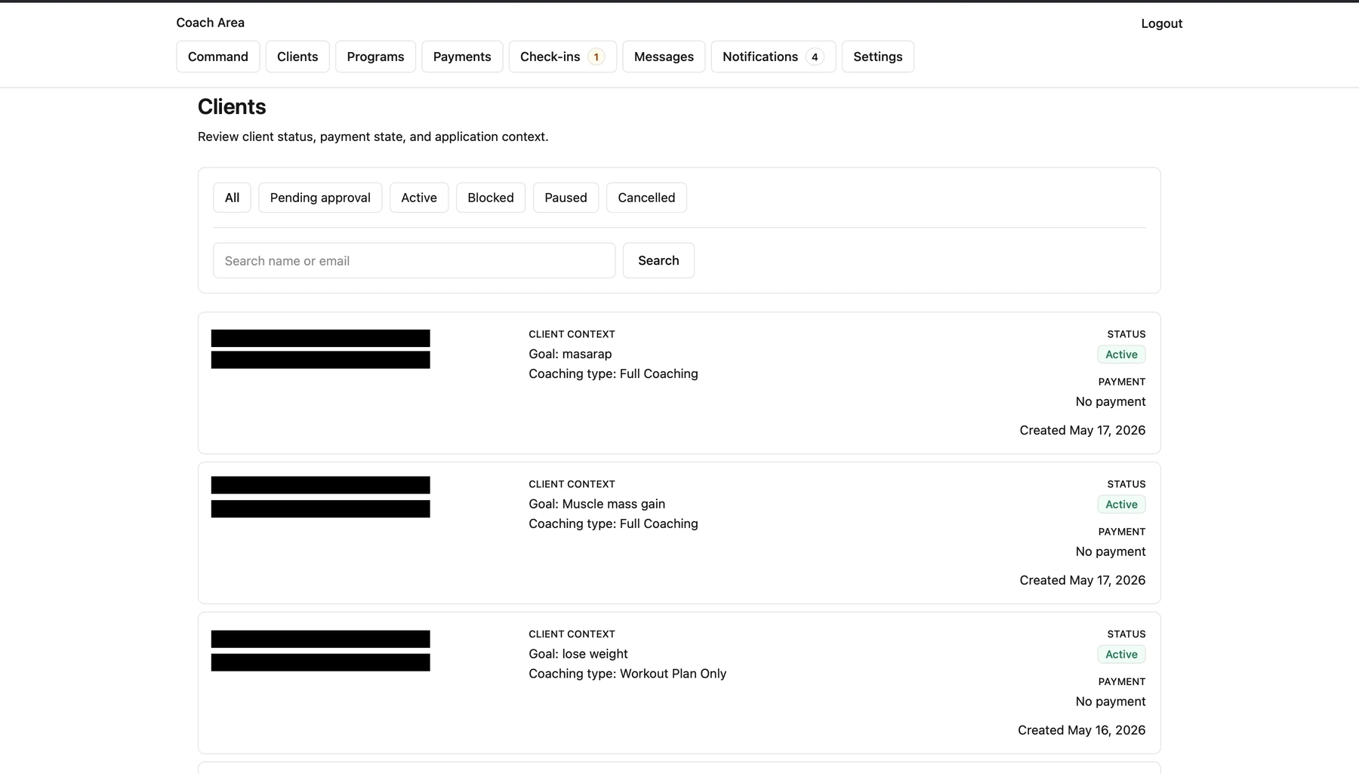Viewport: 1359px width, 774px height.
Task: Log out via the Logout link
Action: click(x=1161, y=23)
